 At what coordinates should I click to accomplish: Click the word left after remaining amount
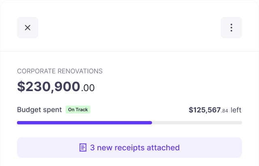point(236,110)
